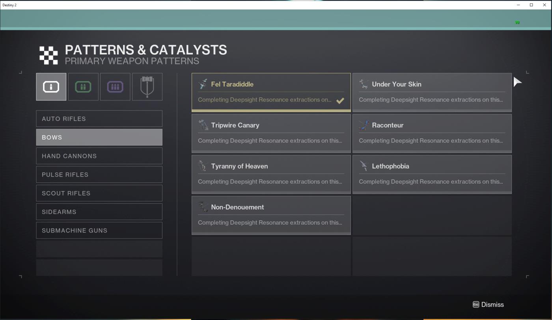
Task: Click the Tripwire Canary description text
Action: (270, 141)
